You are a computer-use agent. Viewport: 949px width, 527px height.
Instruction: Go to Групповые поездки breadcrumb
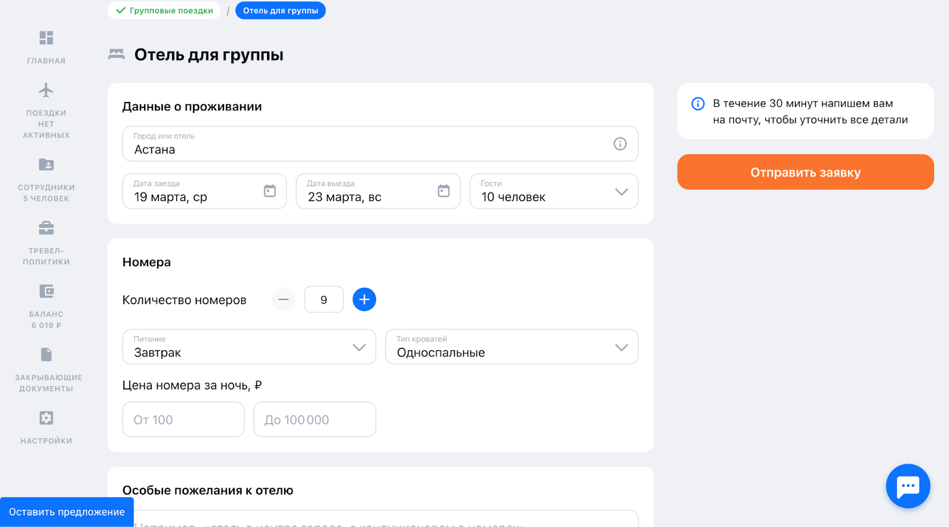pos(164,11)
